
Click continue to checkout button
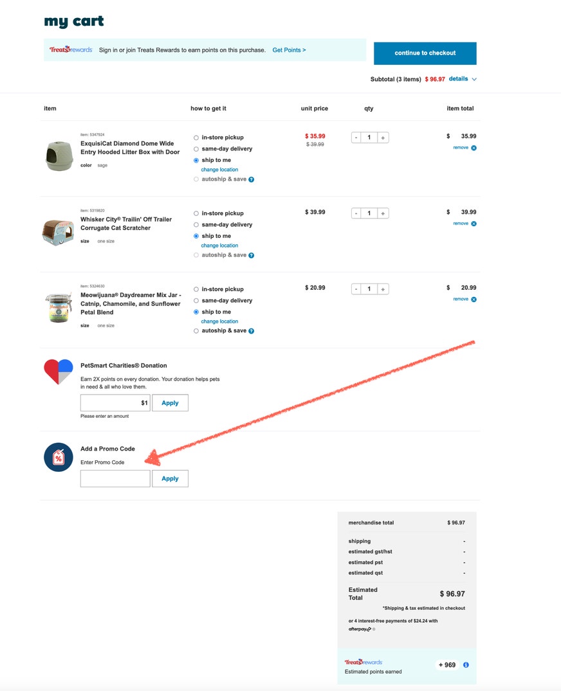425,53
